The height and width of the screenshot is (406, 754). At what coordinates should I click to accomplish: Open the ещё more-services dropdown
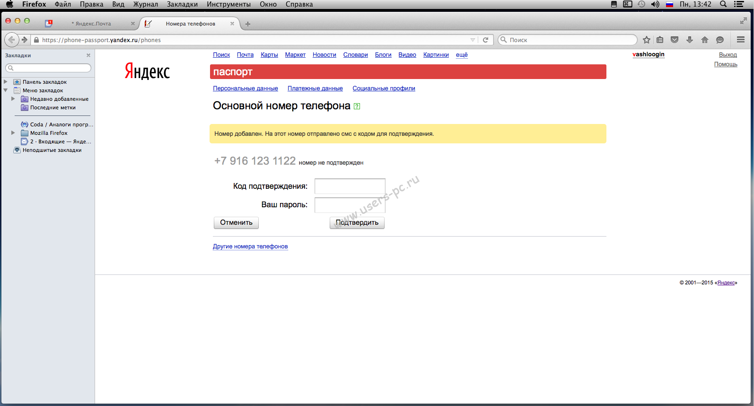tap(462, 55)
